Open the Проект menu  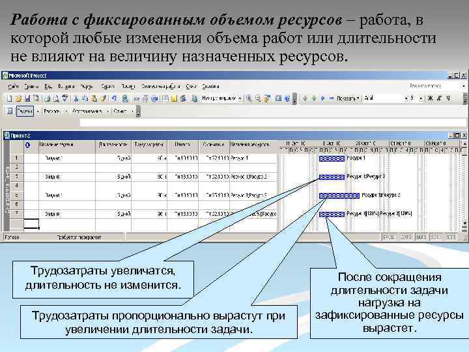tap(128, 86)
